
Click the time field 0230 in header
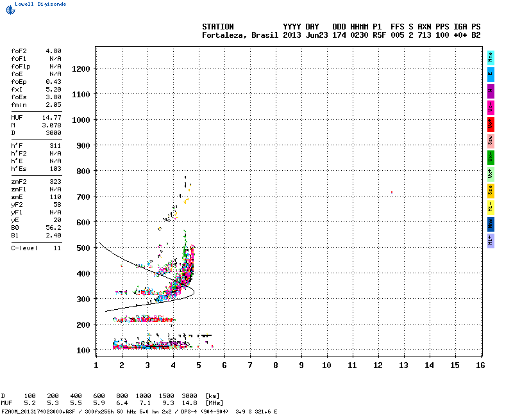click(x=359, y=35)
